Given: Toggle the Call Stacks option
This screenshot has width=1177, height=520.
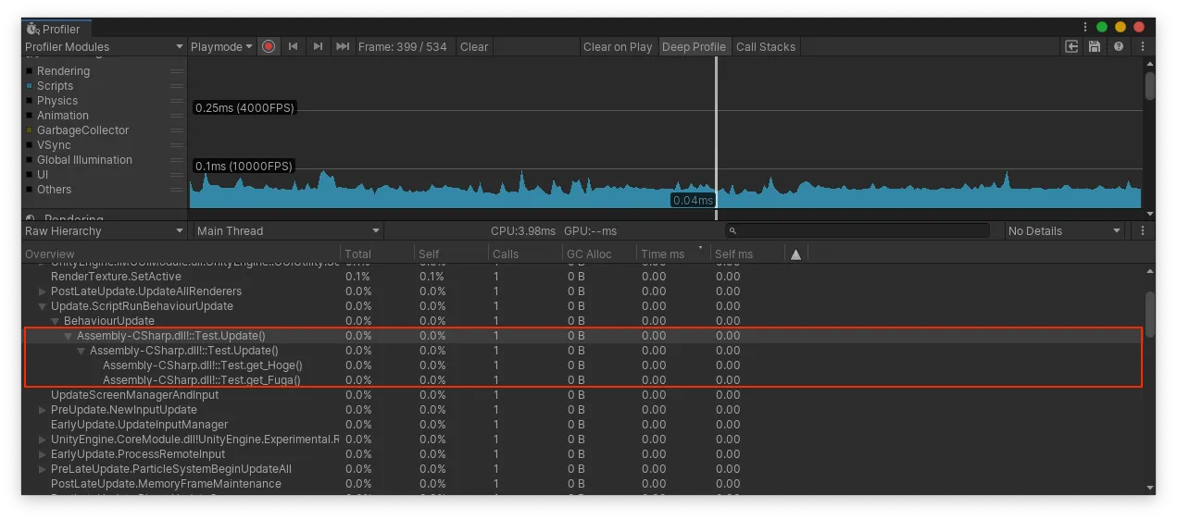Looking at the screenshot, I should (765, 46).
